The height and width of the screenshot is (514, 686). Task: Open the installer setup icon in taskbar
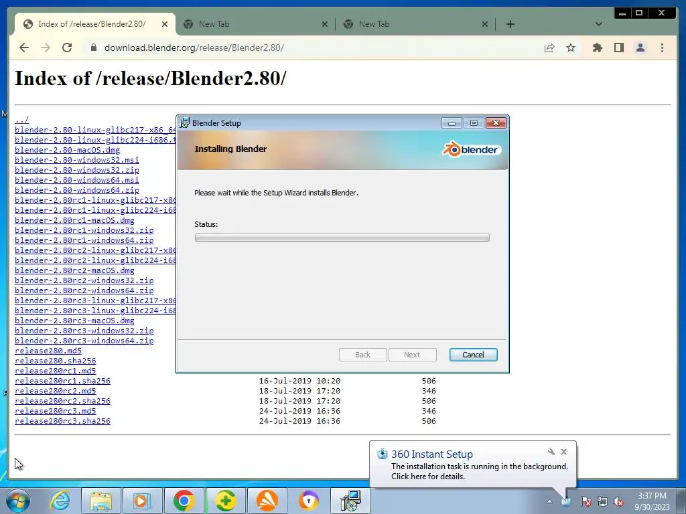350,501
